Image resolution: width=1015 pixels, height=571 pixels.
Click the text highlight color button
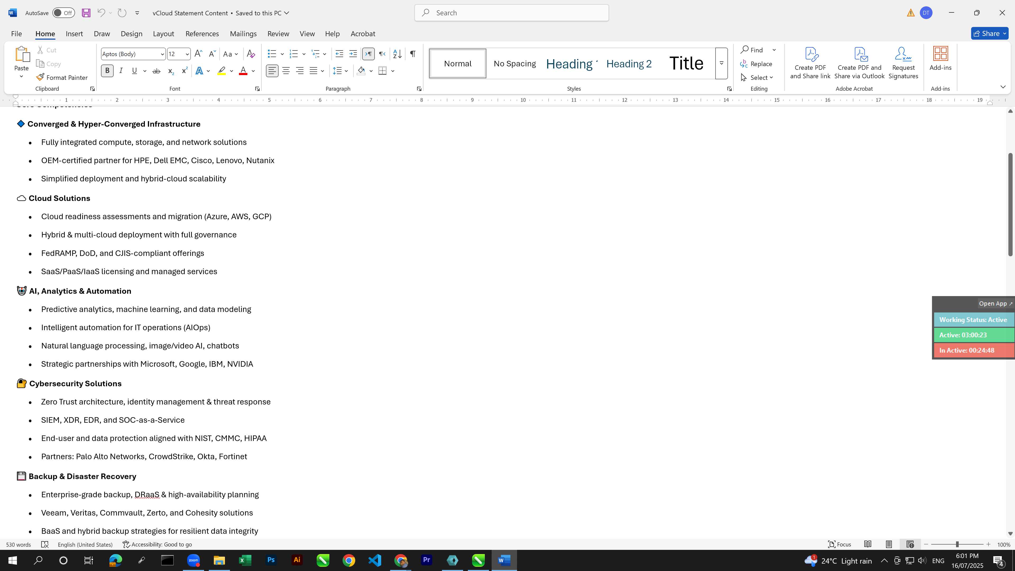click(x=222, y=71)
